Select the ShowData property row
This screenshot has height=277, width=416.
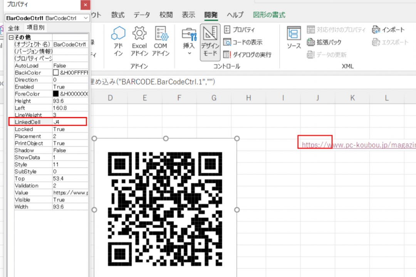tap(51, 157)
